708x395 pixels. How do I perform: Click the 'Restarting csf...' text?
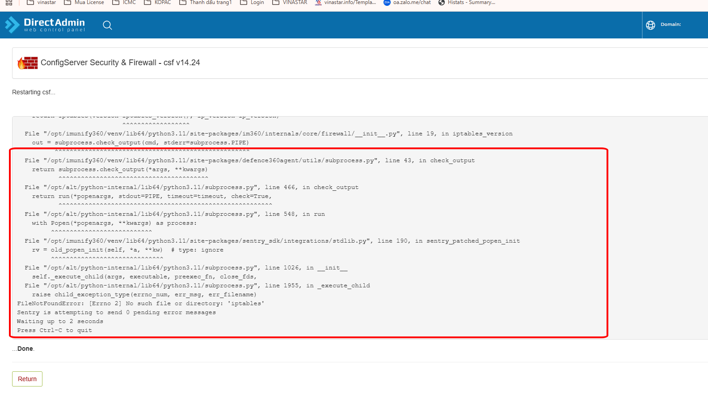34,92
